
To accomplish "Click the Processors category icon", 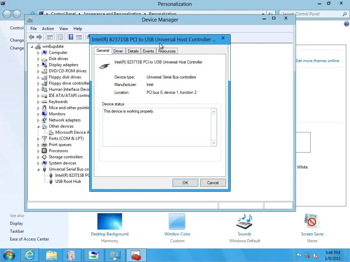I will coord(44,151).
